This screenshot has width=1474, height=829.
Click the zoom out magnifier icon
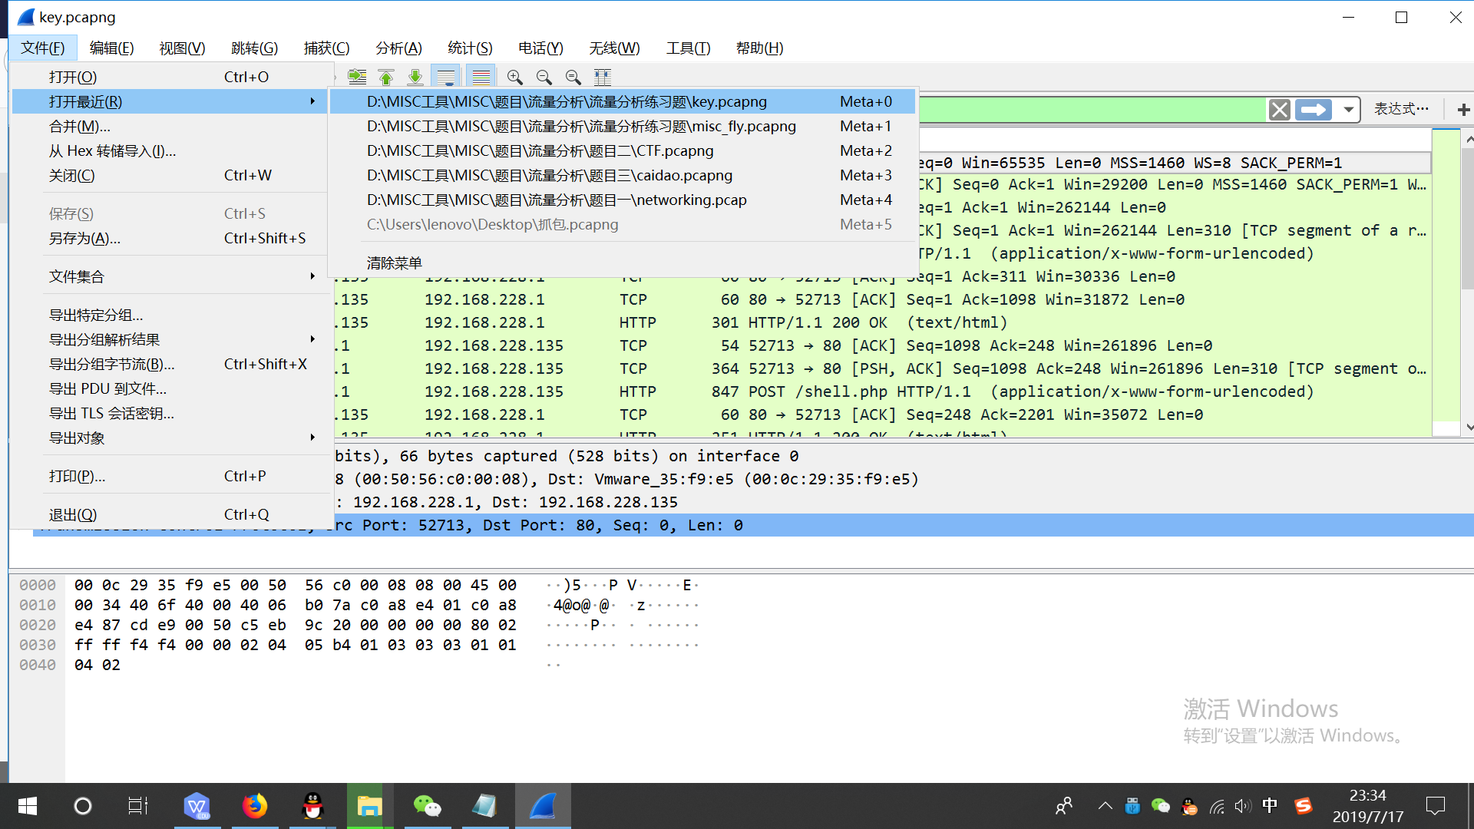544,77
